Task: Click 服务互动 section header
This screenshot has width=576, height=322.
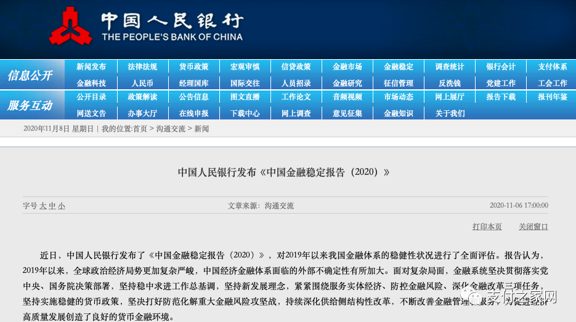Action: pos(30,105)
